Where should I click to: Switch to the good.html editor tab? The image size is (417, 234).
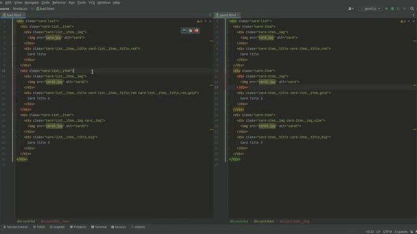(228, 15)
